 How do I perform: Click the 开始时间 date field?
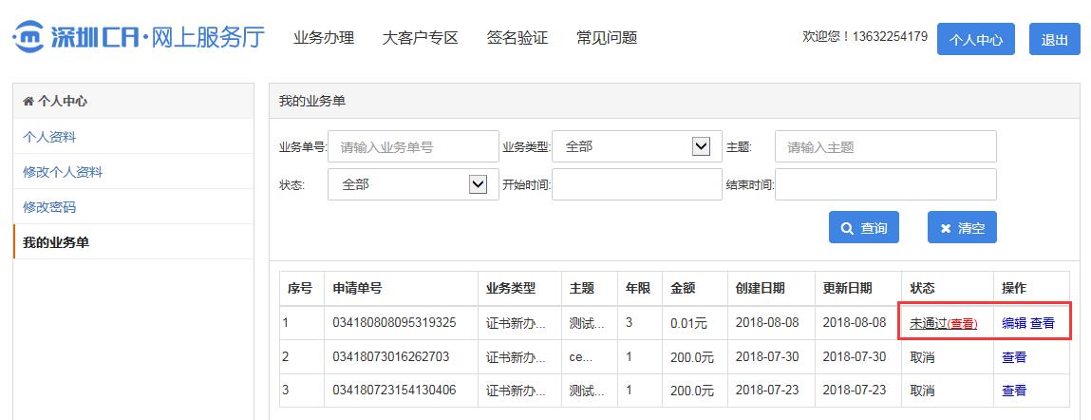[x=636, y=184]
